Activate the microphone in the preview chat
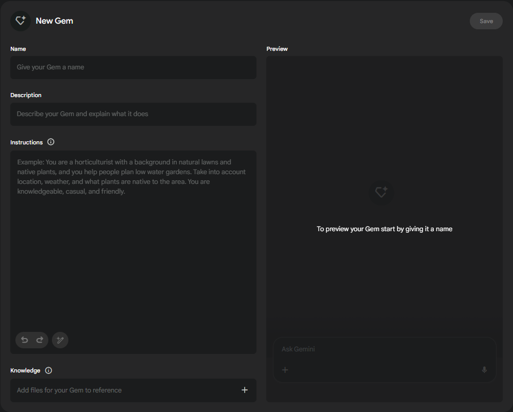This screenshot has width=513, height=412. 484,370
